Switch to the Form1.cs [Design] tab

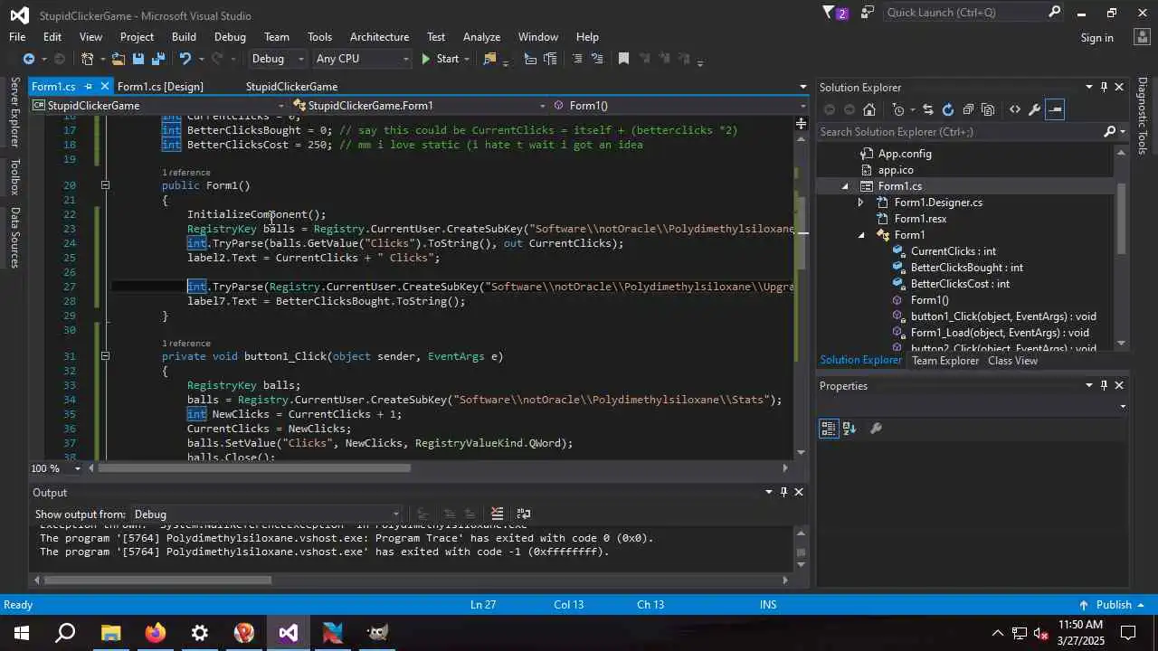coord(160,87)
